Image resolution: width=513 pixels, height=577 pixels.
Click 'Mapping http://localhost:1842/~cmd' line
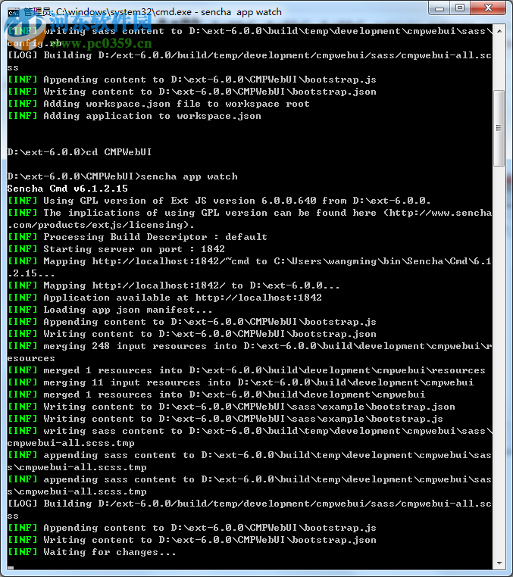249,267
